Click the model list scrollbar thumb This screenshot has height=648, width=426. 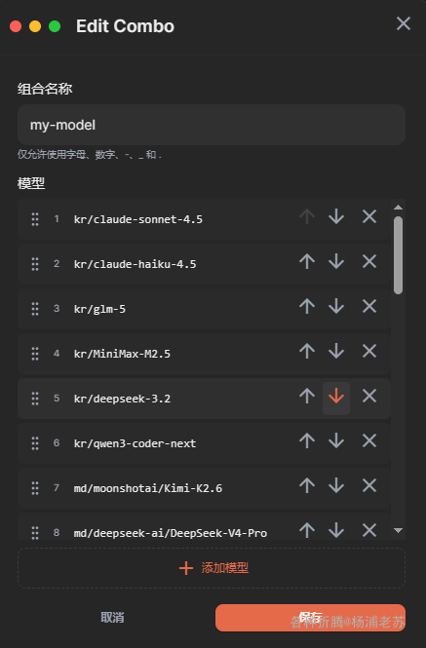[x=399, y=255]
